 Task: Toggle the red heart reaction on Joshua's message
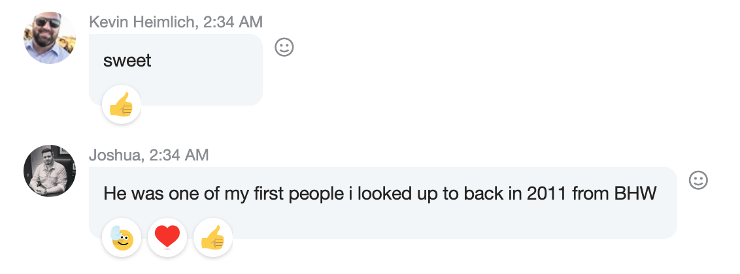167,237
